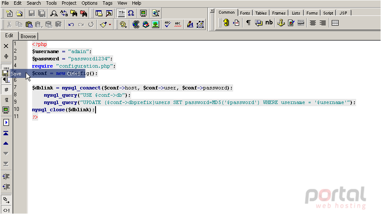Switch to the Forms quick bar tab
Viewport: 381px width, 214px height.
[312, 13]
